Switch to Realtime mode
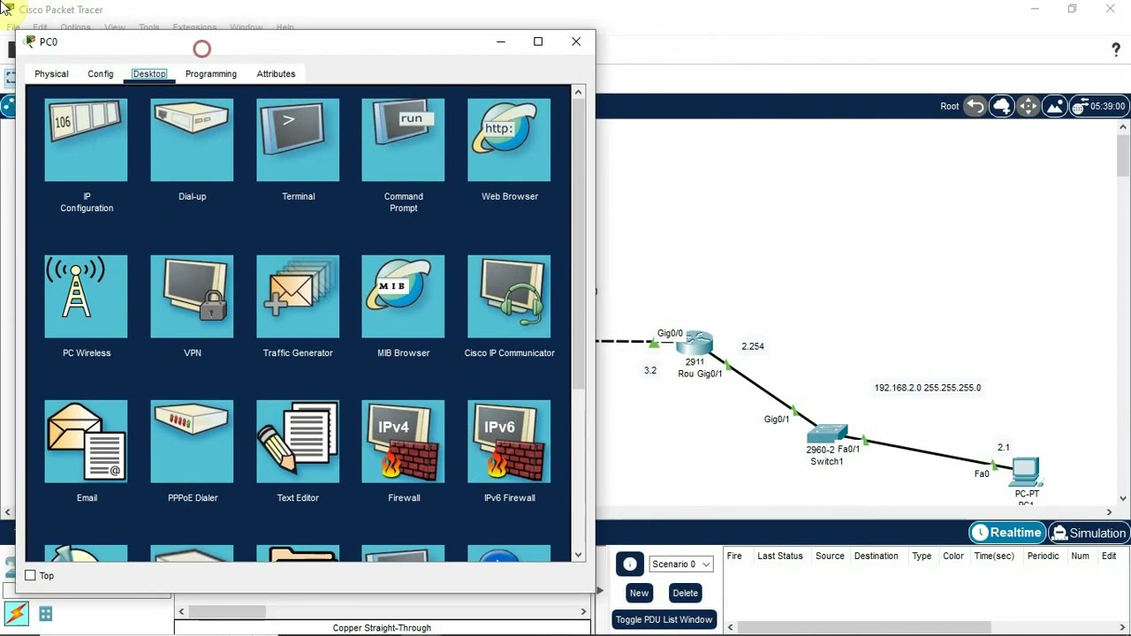This screenshot has width=1131, height=636. point(1006,533)
